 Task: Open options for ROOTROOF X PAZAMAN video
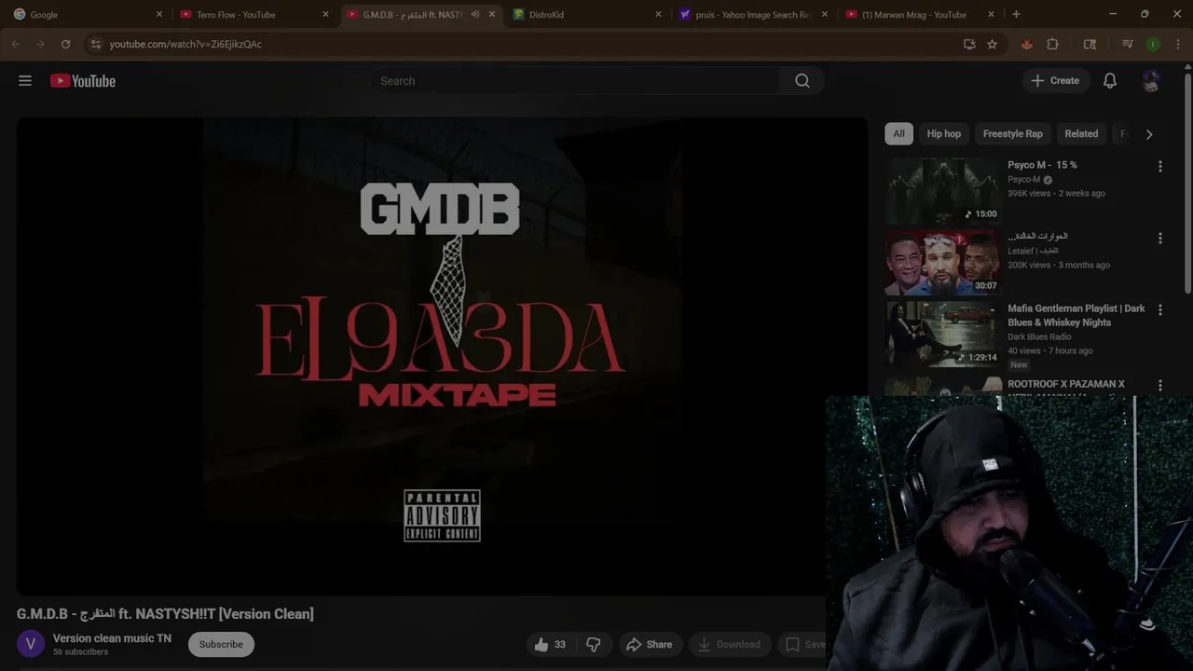(x=1160, y=385)
